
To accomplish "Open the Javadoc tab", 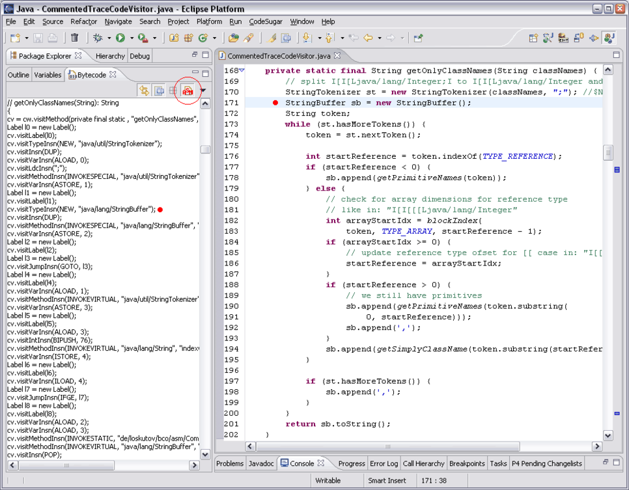I will point(261,463).
